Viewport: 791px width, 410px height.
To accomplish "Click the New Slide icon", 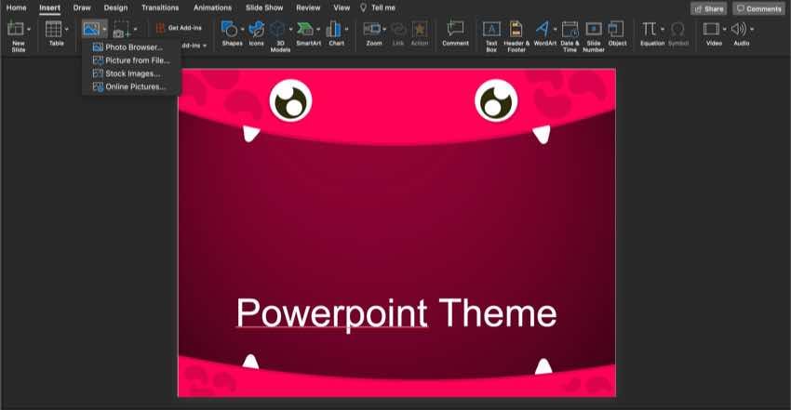I will 15,29.
